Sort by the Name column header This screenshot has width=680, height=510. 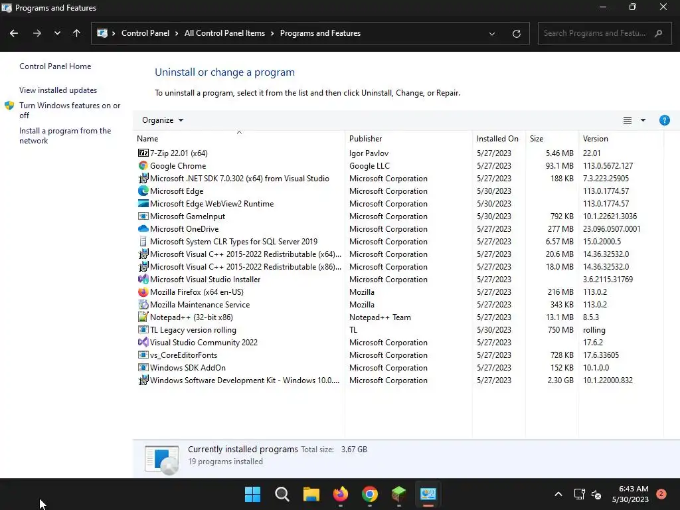[239, 138]
